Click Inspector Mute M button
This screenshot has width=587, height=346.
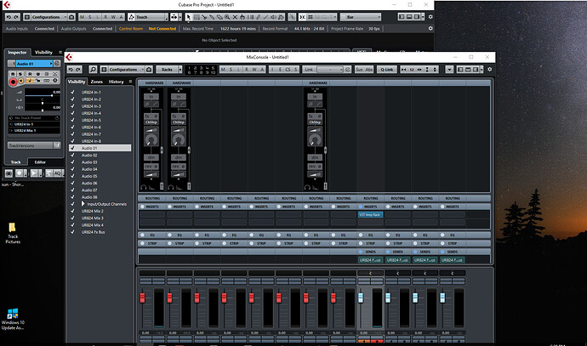pyautogui.click(x=13, y=74)
